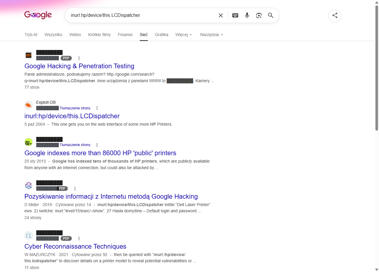Expand the Więcej dropdown
Image resolution: width=379 pixels, height=272 pixels.
pyautogui.click(x=184, y=35)
